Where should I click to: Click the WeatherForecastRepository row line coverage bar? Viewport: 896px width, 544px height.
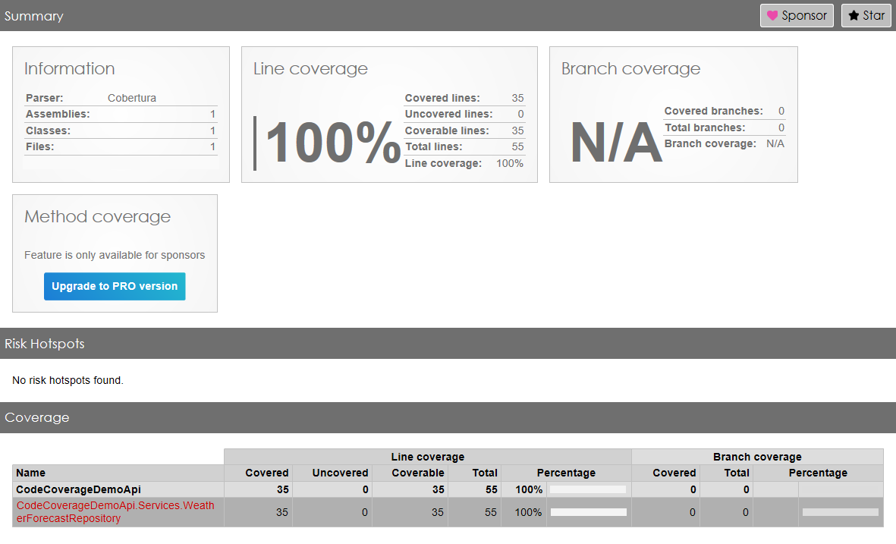pyautogui.click(x=589, y=513)
